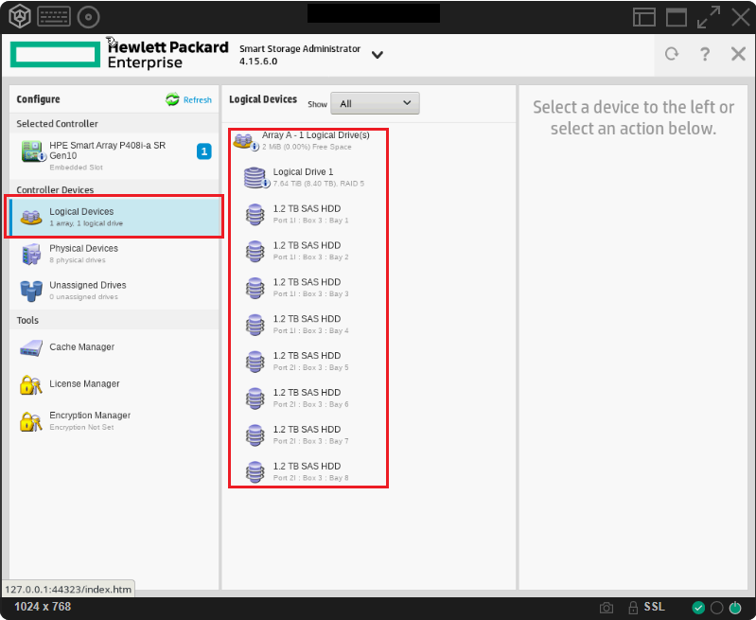Viewport: 756px width, 620px height.
Task: Click the disk icon for Bay 2 drive
Action: pyautogui.click(x=255, y=251)
